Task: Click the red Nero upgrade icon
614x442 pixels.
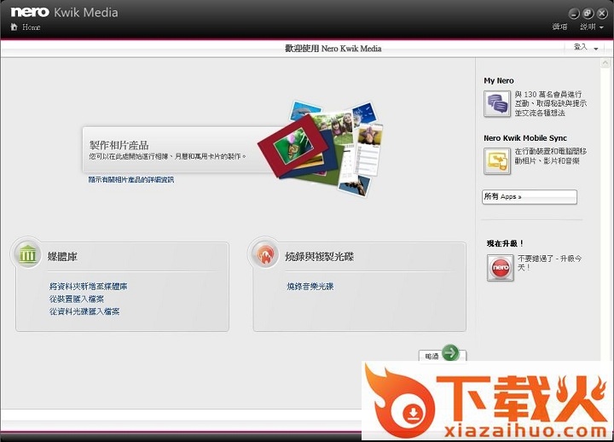Action: pos(500,268)
